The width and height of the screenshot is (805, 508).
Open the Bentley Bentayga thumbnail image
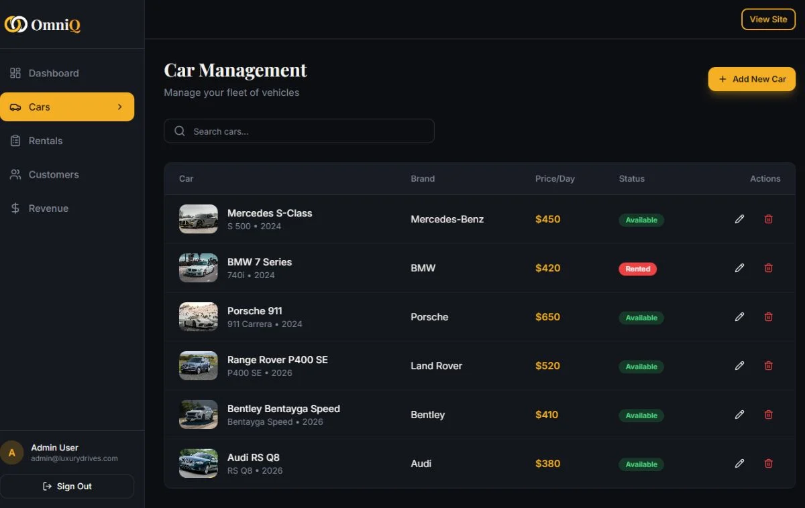click(x=199, y=415)
